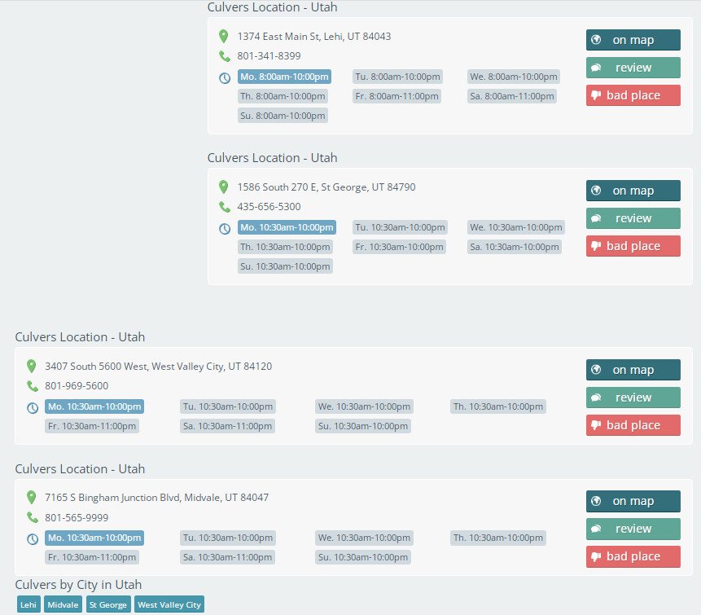Screen dimensions: 701x615
Task: Write a review for the Lehi location
Action: tap(633, 68)
